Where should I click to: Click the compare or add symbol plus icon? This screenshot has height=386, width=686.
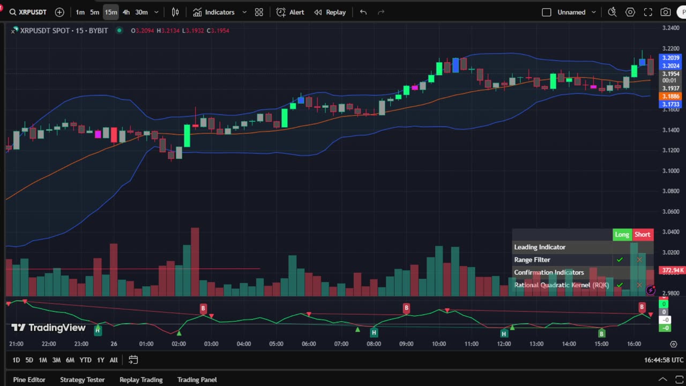[x=59, y=12]
